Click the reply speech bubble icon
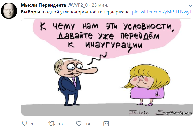The image size is (195, 129). tap(24, 124)
